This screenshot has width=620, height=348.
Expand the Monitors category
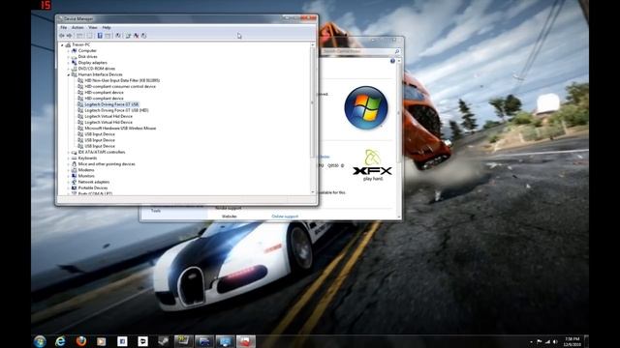pos(68,176)
